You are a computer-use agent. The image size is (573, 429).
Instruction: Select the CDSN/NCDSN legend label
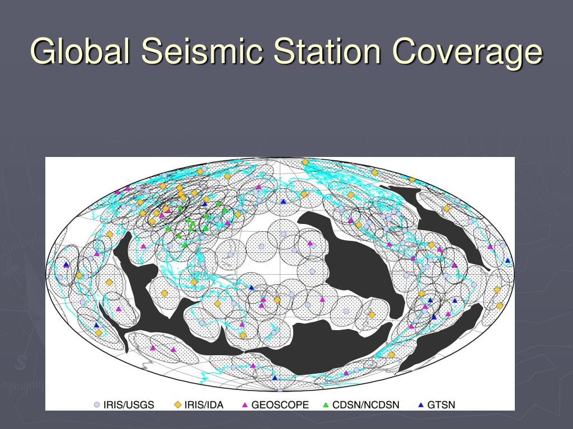coord(366,405)
